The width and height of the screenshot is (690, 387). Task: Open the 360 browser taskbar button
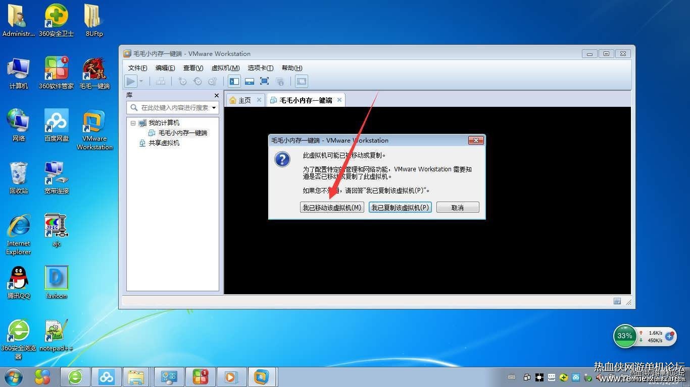(75, 377)
